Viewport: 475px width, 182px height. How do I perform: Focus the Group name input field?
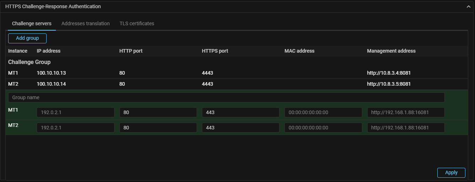click(x=226, y=97)
